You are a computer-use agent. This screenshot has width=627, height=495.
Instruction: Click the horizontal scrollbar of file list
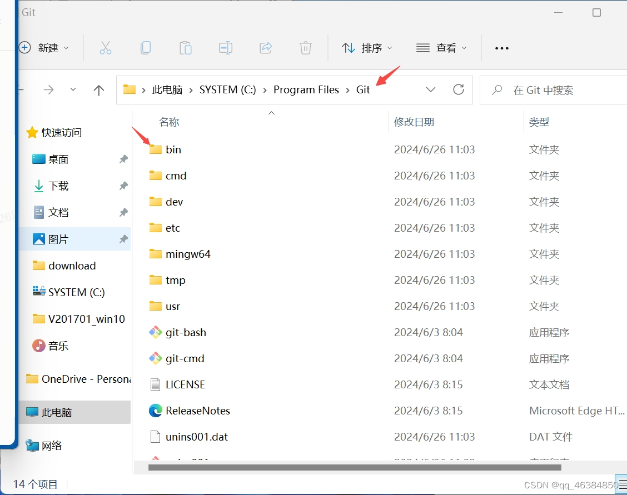355,467
